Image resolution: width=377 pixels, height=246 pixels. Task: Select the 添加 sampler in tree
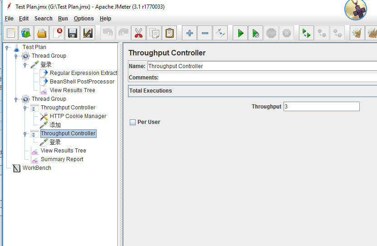[x=55, y=125]
